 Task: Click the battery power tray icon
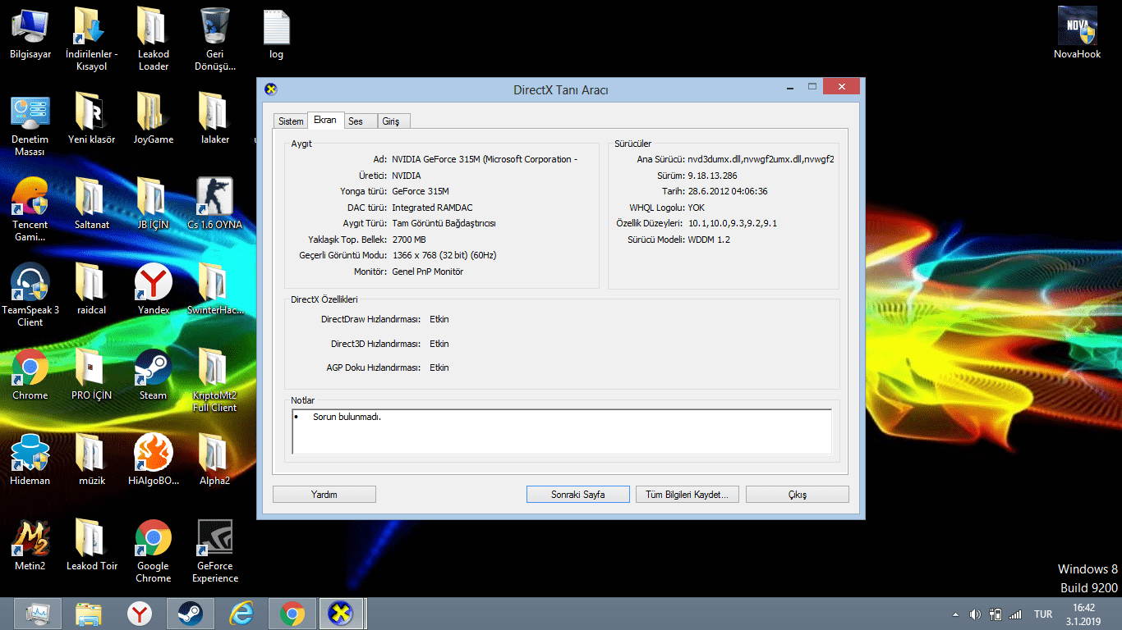tap(996, 614)
